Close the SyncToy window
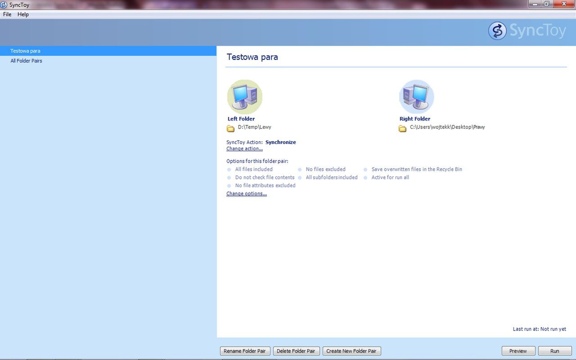Screen dimensions: 576x360 (564, 4)
